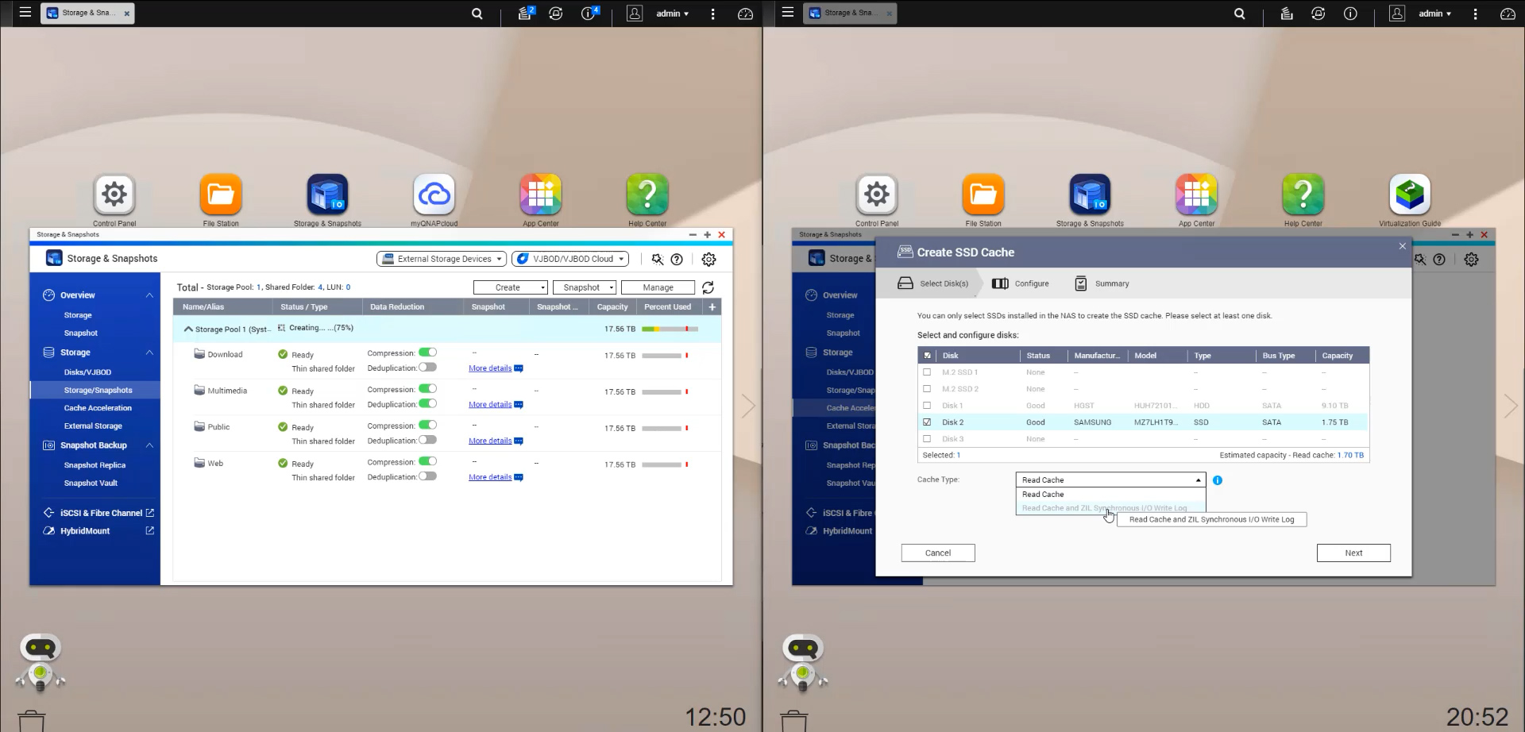Open the myQNAPcloud desktop icon
This screenshot has width=1525, height=732.
(434, 195)
